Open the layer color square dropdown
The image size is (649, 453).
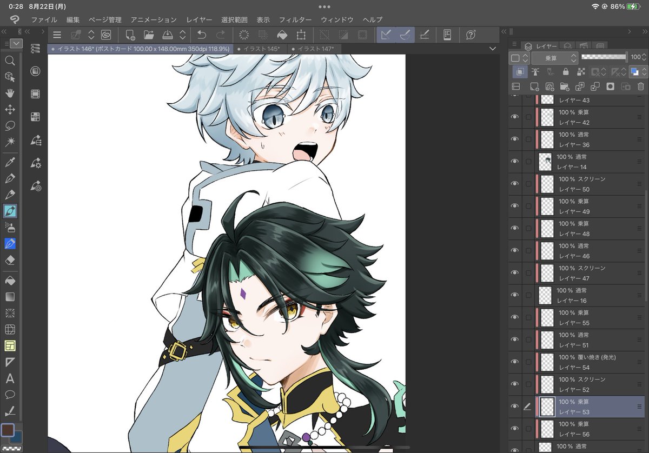(x=520, y=58)
